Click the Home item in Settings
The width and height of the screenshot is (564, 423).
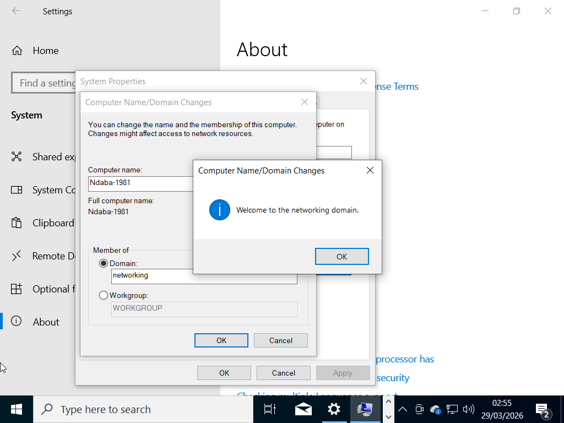(45, 51)
